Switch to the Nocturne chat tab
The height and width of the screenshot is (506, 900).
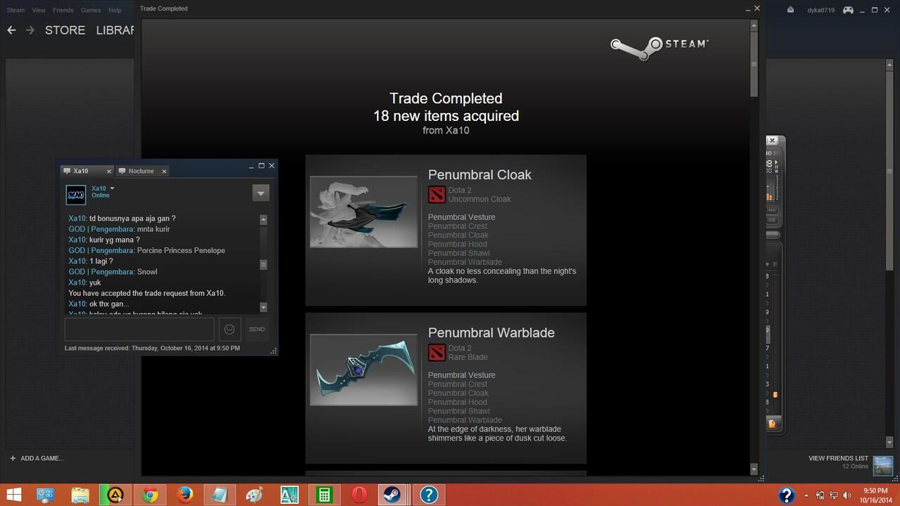(x=142, y=171)
